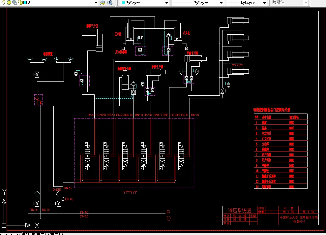
Task: Open the dashed linetype ByLayer dropdown
Action: tap(221, 3)
